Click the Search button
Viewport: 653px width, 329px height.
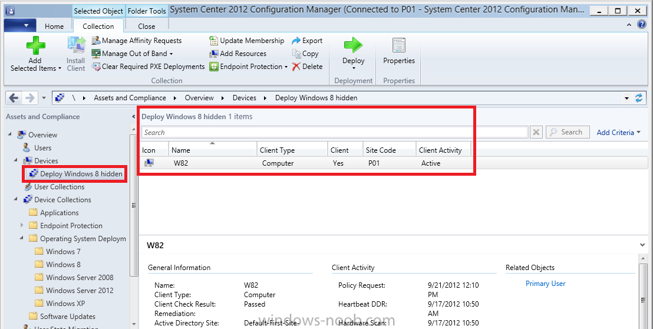point(568,132)
